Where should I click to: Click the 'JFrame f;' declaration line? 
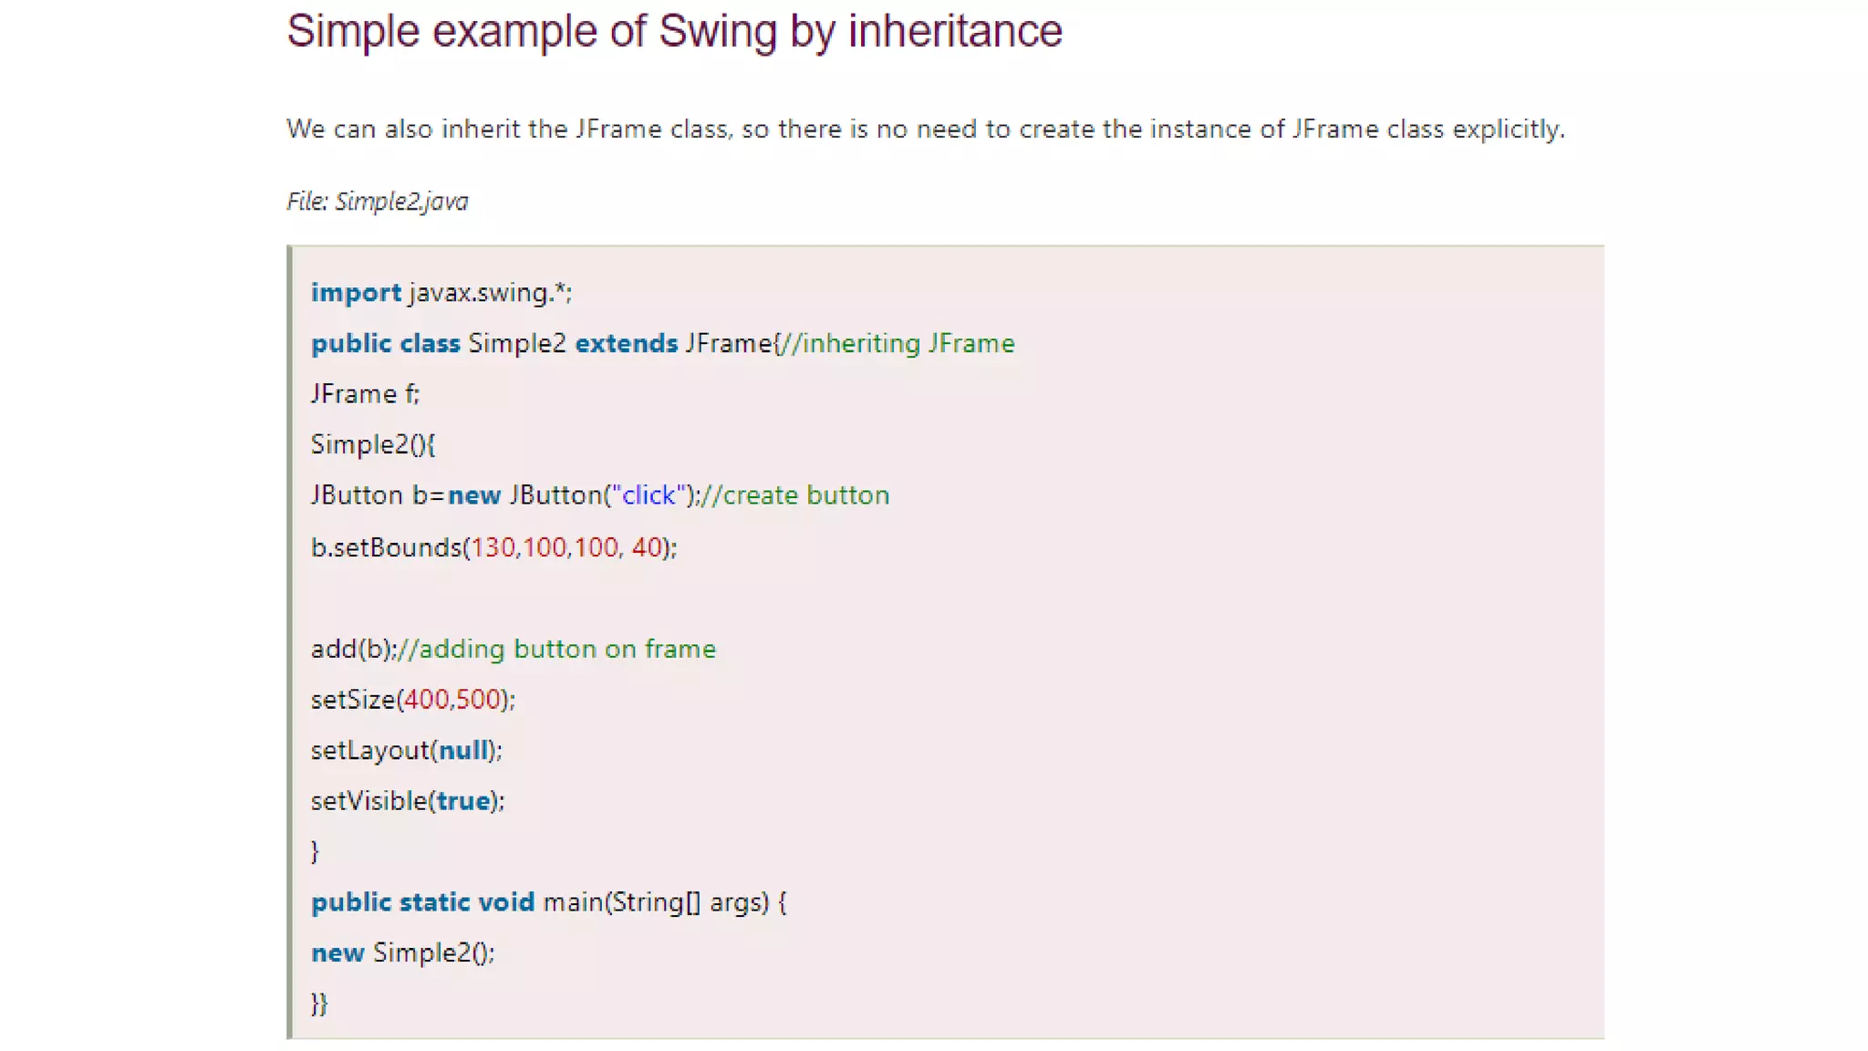(365, 394)
